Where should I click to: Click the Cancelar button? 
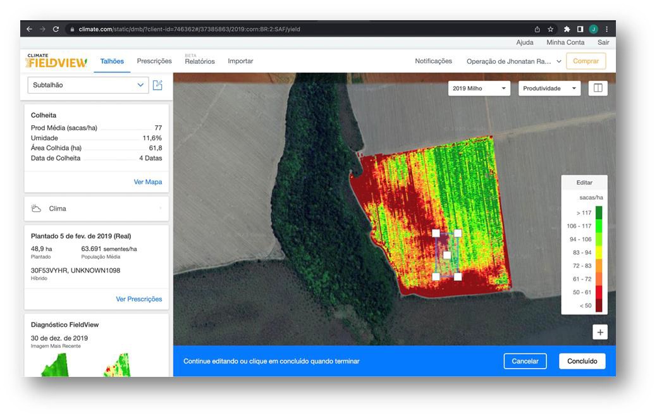click(x=525, y=361)
